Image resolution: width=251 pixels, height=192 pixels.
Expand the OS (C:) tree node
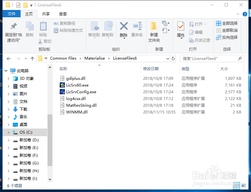click(8, 132)
